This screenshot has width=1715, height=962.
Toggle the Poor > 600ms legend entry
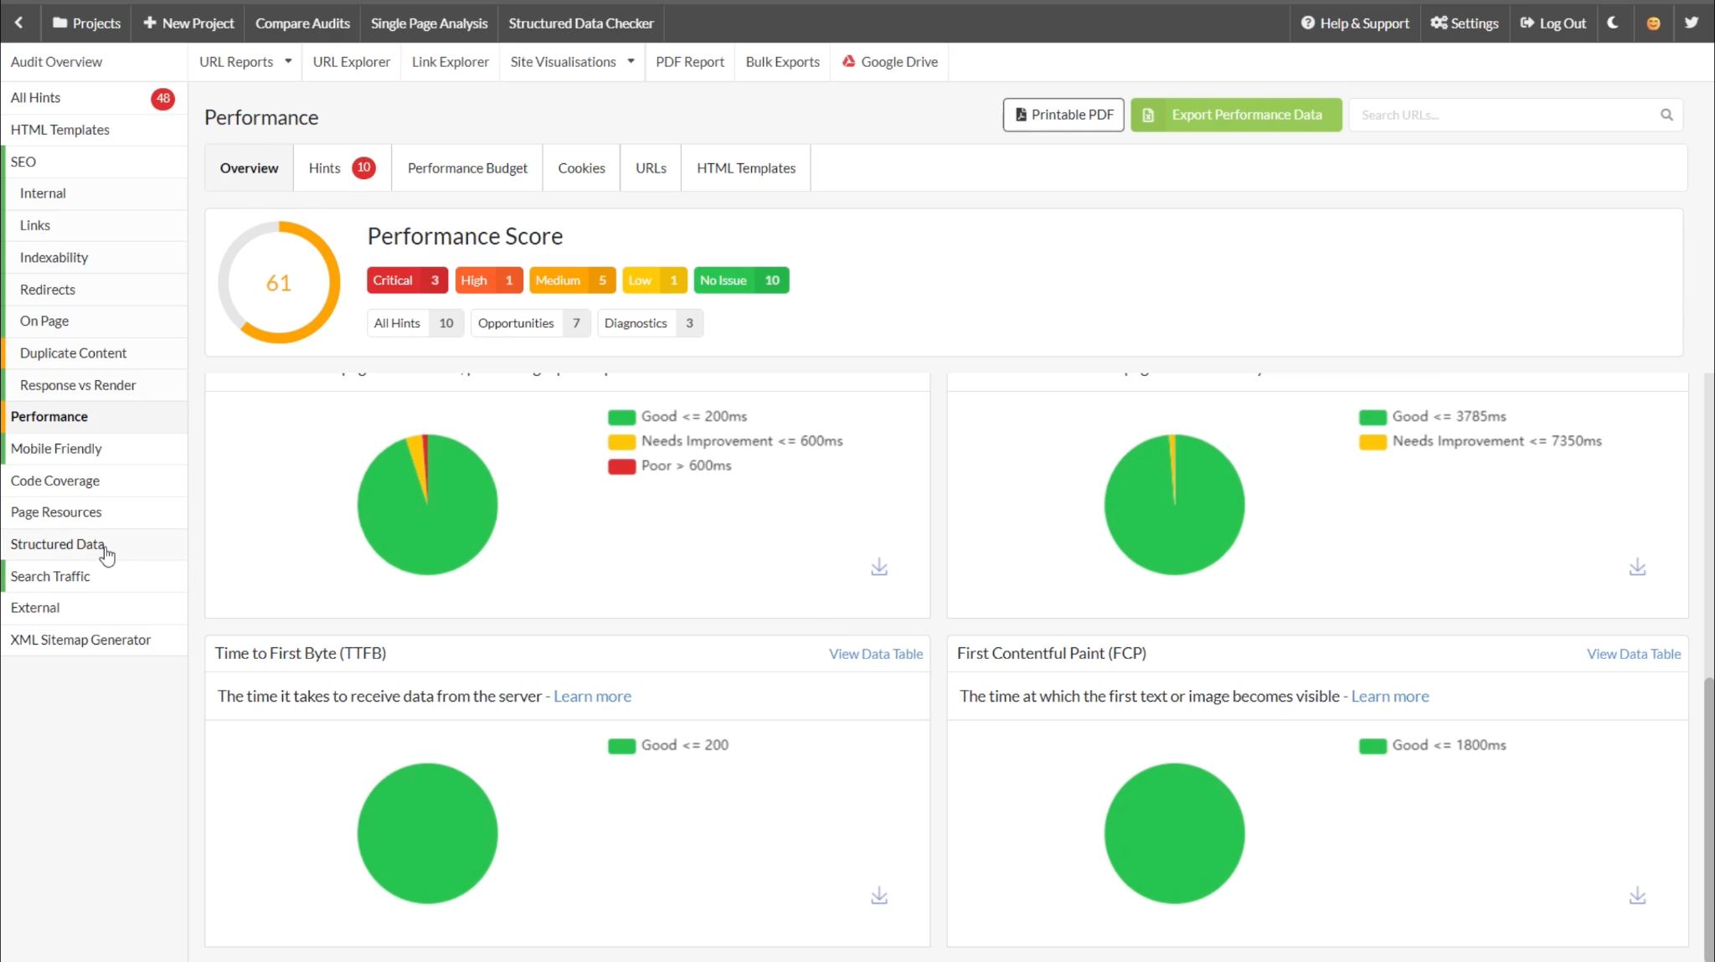(670, 466)
